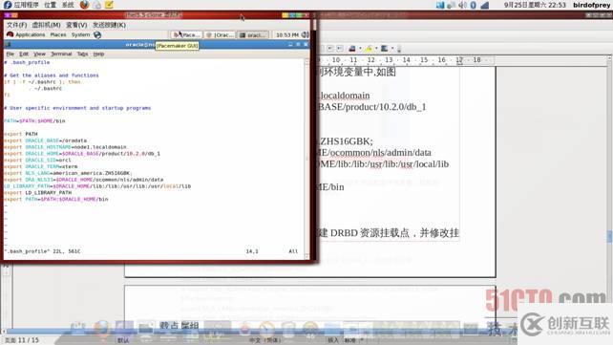Open the terminal Terminal menu

pyautogui.click(x=61, y=54)
